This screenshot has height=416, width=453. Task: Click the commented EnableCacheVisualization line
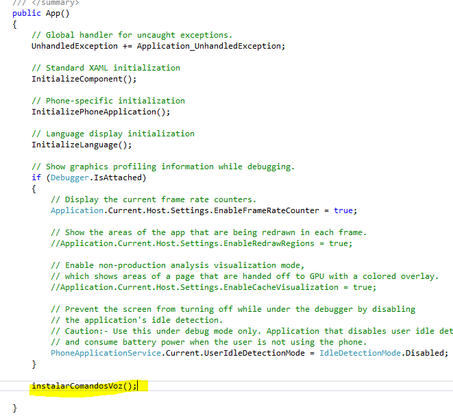214,288
